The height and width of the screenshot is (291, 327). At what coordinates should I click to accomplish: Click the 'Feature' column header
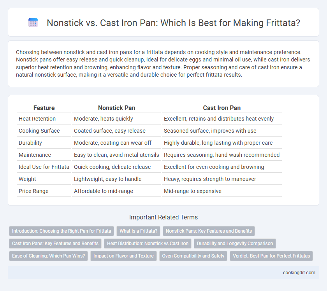tap(44, 108)
